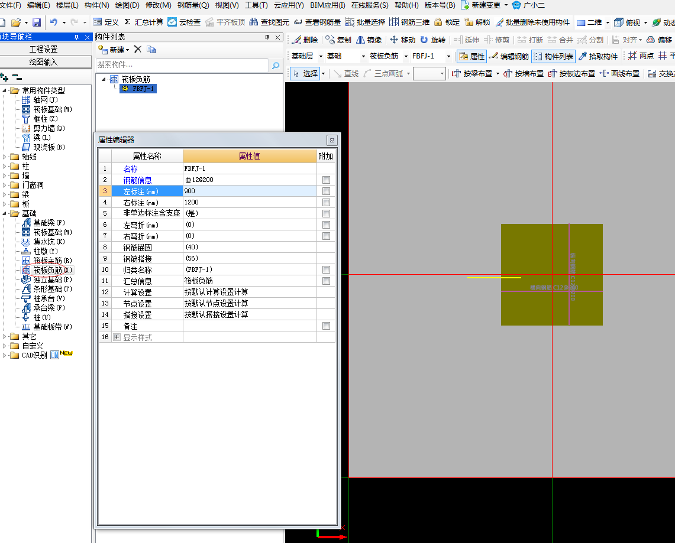Expand the CAD识别 tree folder
Viewport: 675px width, 543px height.
[x=4, y=355]
